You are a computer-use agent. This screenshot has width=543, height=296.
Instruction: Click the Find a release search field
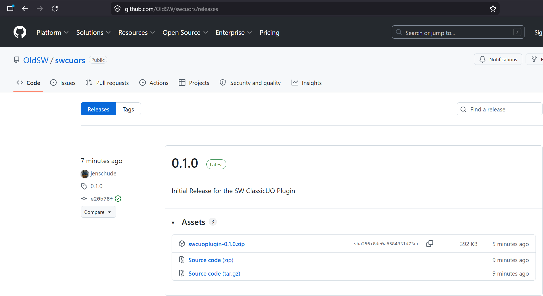(500, 109)
